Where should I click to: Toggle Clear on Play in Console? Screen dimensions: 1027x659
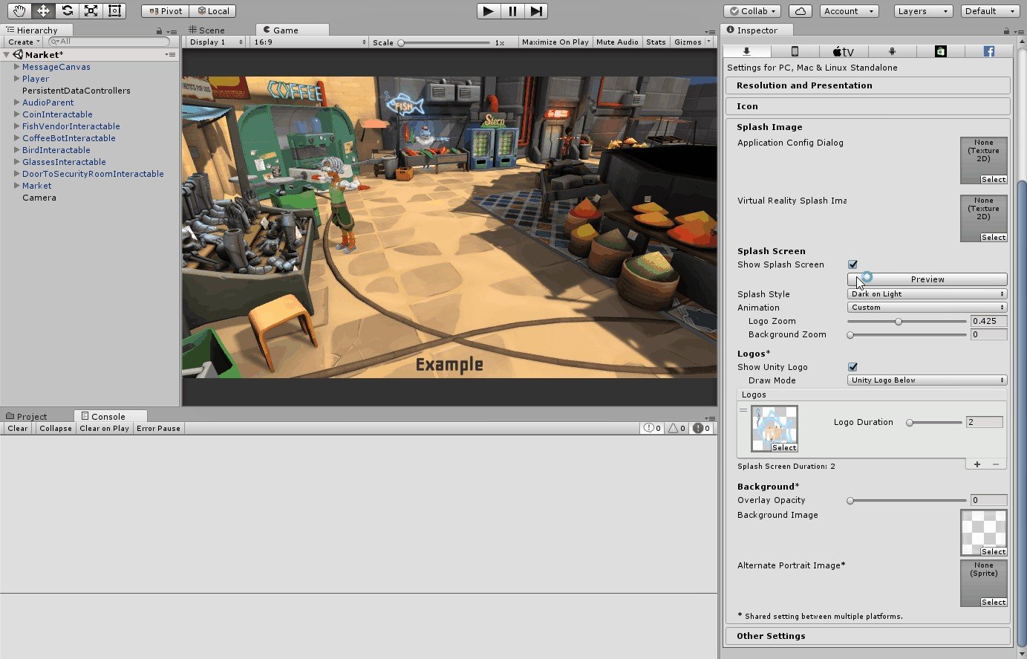pyautogui.click(x=104, y=429)
